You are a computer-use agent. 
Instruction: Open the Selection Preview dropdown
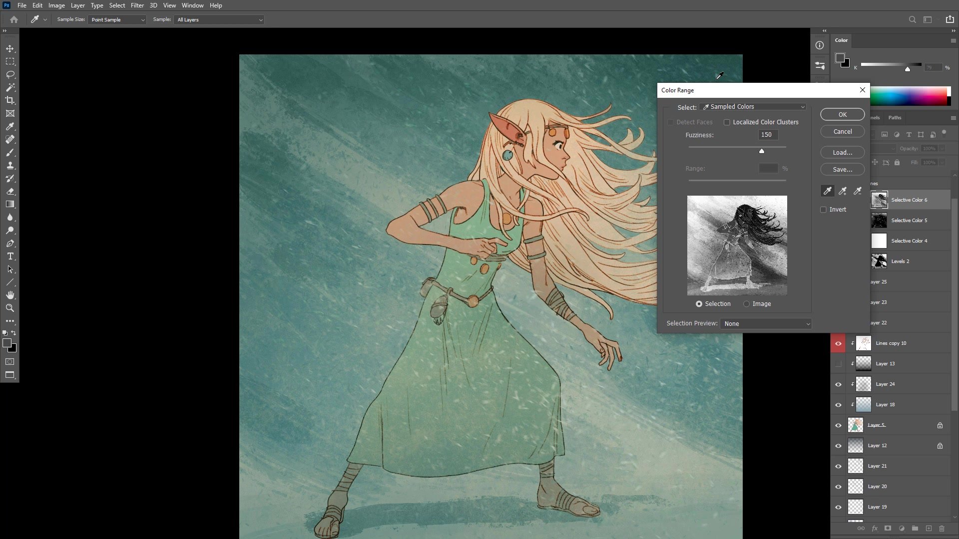pyautogui.click(x=765, y=324)
